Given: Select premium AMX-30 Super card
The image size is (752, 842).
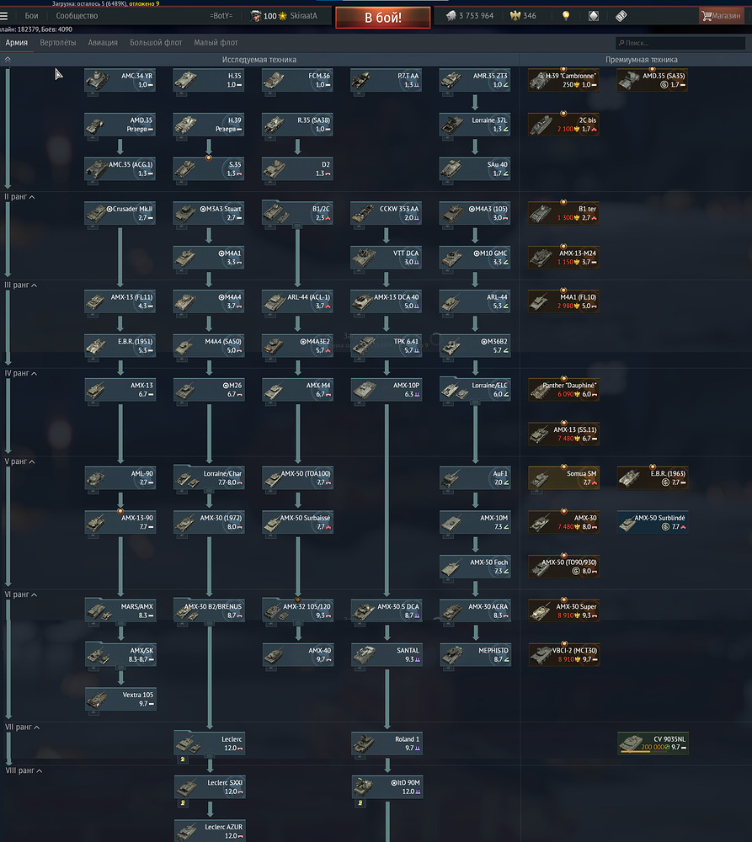Looking at the screenshot, I should coord(563,610).
